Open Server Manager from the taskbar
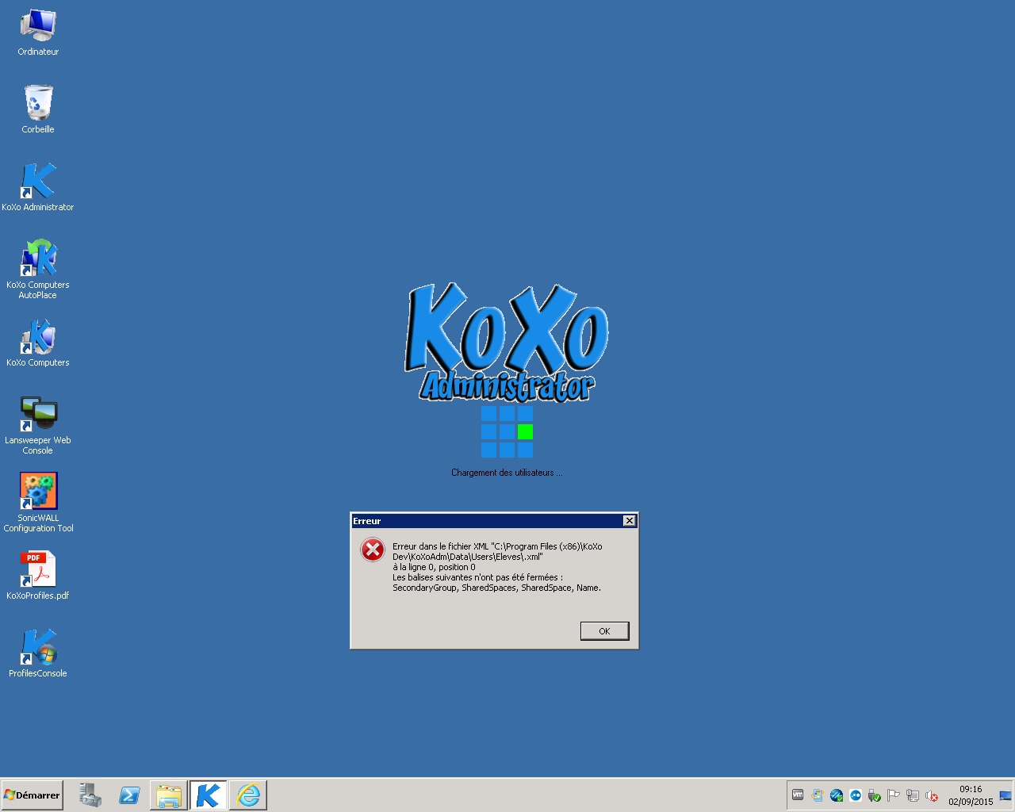This screenshot has height=812, width=1015. tap(90, 795)
